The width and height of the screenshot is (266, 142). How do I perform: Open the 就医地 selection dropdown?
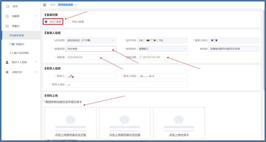91,57
